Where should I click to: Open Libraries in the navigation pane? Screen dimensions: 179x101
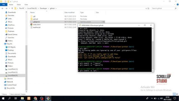point(10,79)
